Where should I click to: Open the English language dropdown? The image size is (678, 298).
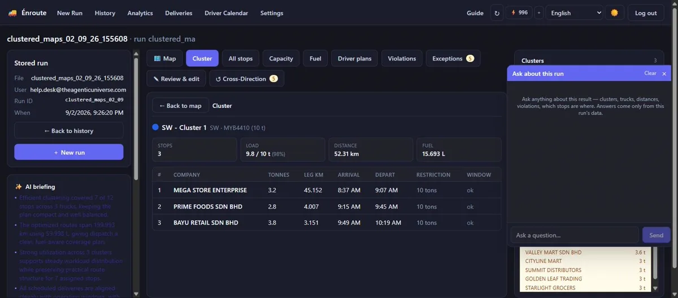[574, 13]
